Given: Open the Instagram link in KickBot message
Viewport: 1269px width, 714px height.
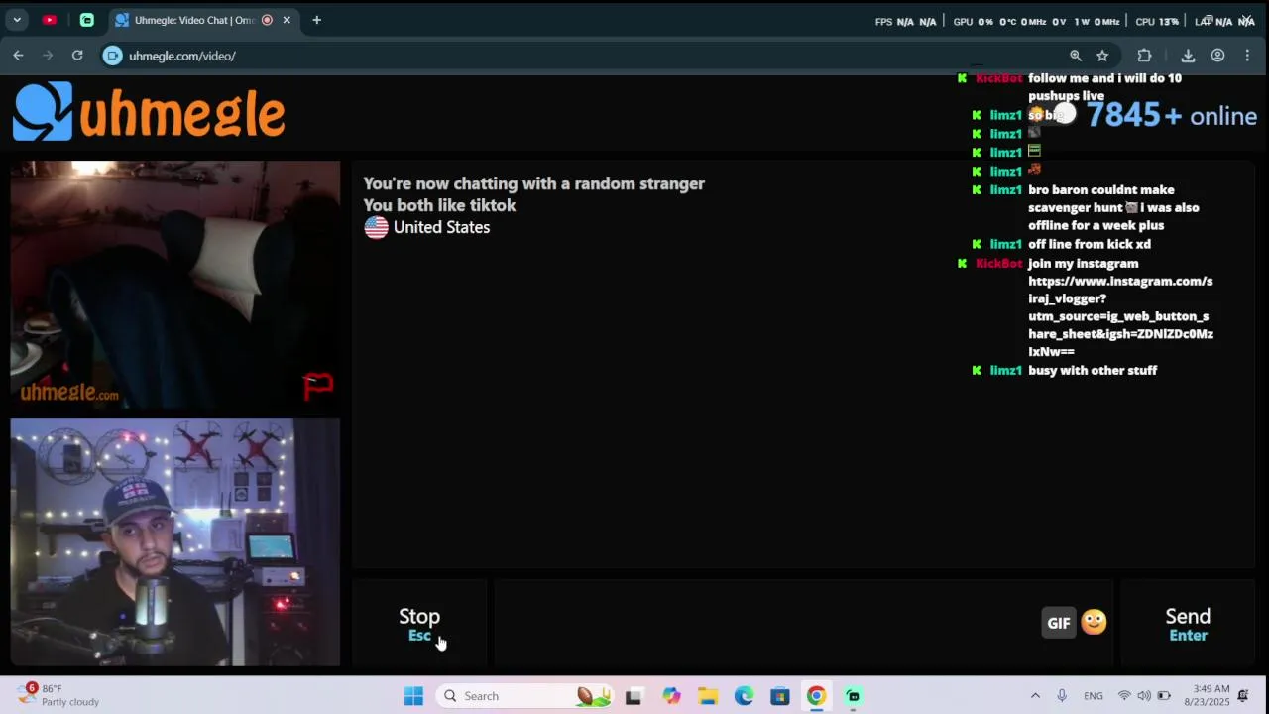Looking at the screenshot, I should click(x=1120, y=316).
